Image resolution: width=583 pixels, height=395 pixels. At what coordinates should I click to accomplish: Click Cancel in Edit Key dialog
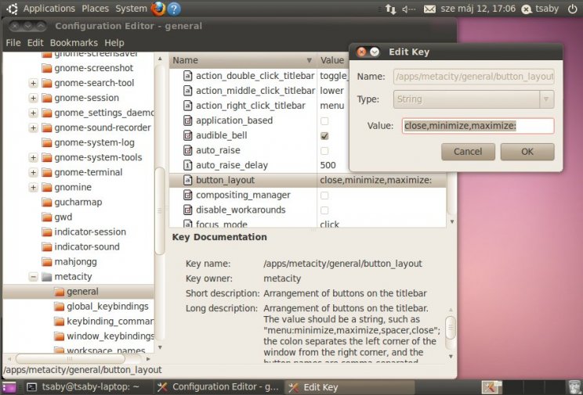click(x=468, y=152)
